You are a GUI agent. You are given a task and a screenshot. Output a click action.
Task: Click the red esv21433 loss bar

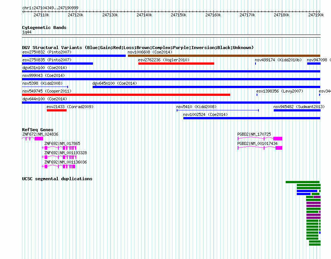(57, 110)
